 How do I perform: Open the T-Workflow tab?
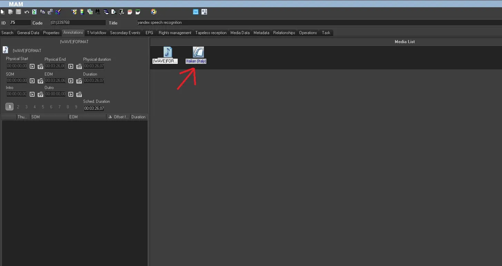(x=96, y=33)
